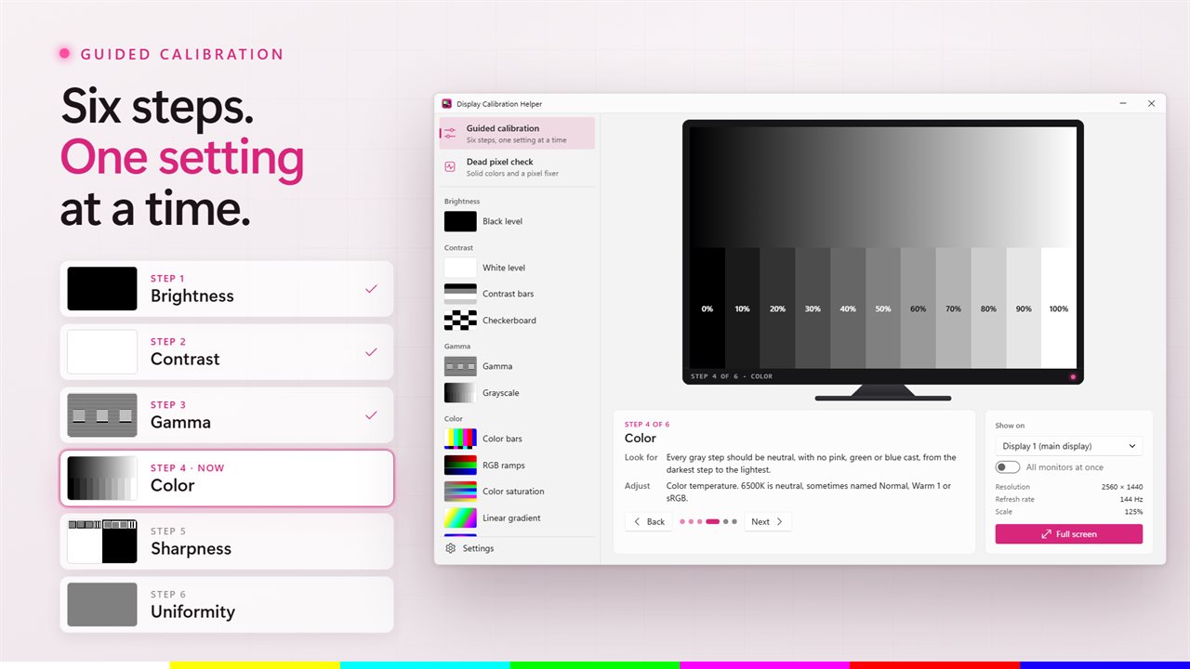This screenshot has height=669, width=1190.
Task: Go Back to the previous step
Action: click(x=649, y=521)
